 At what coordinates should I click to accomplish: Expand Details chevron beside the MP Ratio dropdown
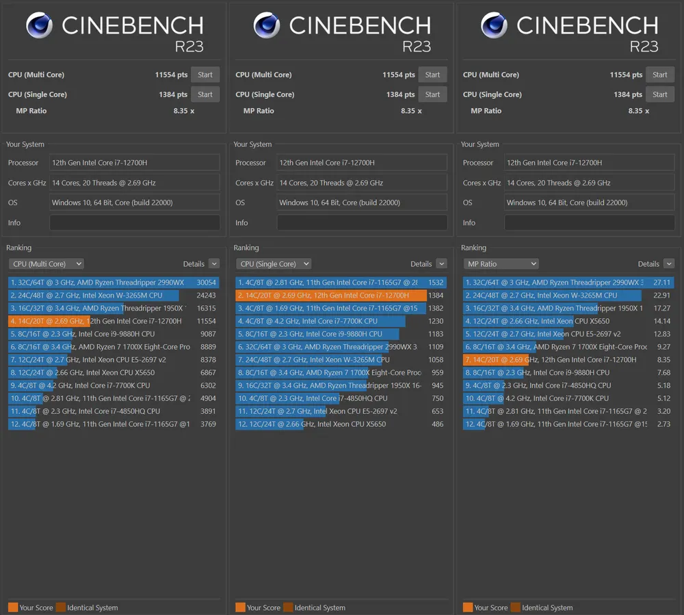point(669,264)
